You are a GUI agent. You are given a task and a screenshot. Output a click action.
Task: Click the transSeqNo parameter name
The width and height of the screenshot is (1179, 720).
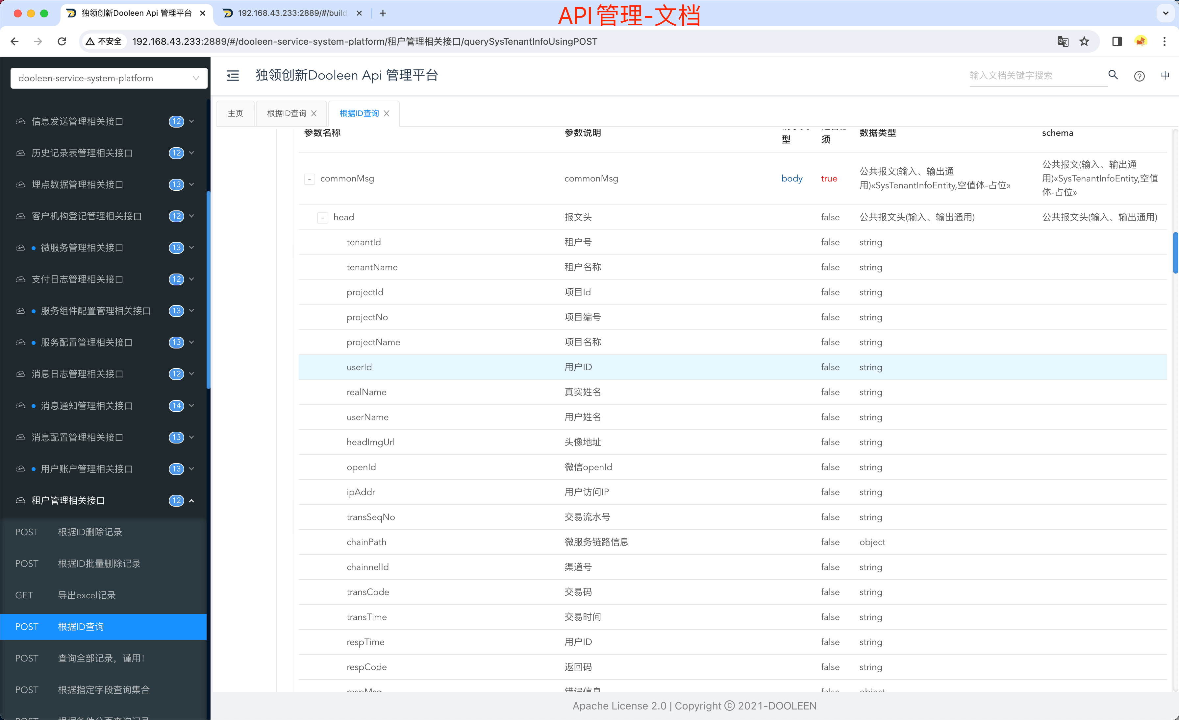[371, 517]
